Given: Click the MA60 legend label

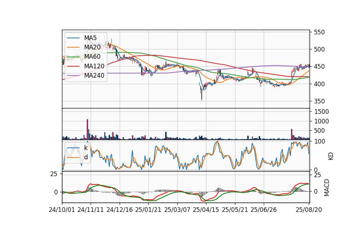Looking at the screenshot, I should coord(92,57).
